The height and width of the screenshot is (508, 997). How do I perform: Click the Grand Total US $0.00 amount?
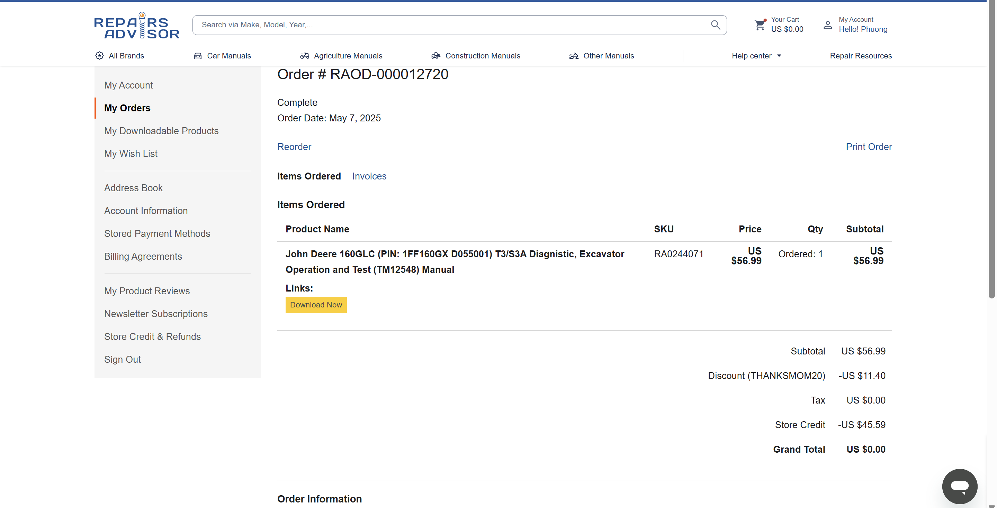tap(866, 449)
